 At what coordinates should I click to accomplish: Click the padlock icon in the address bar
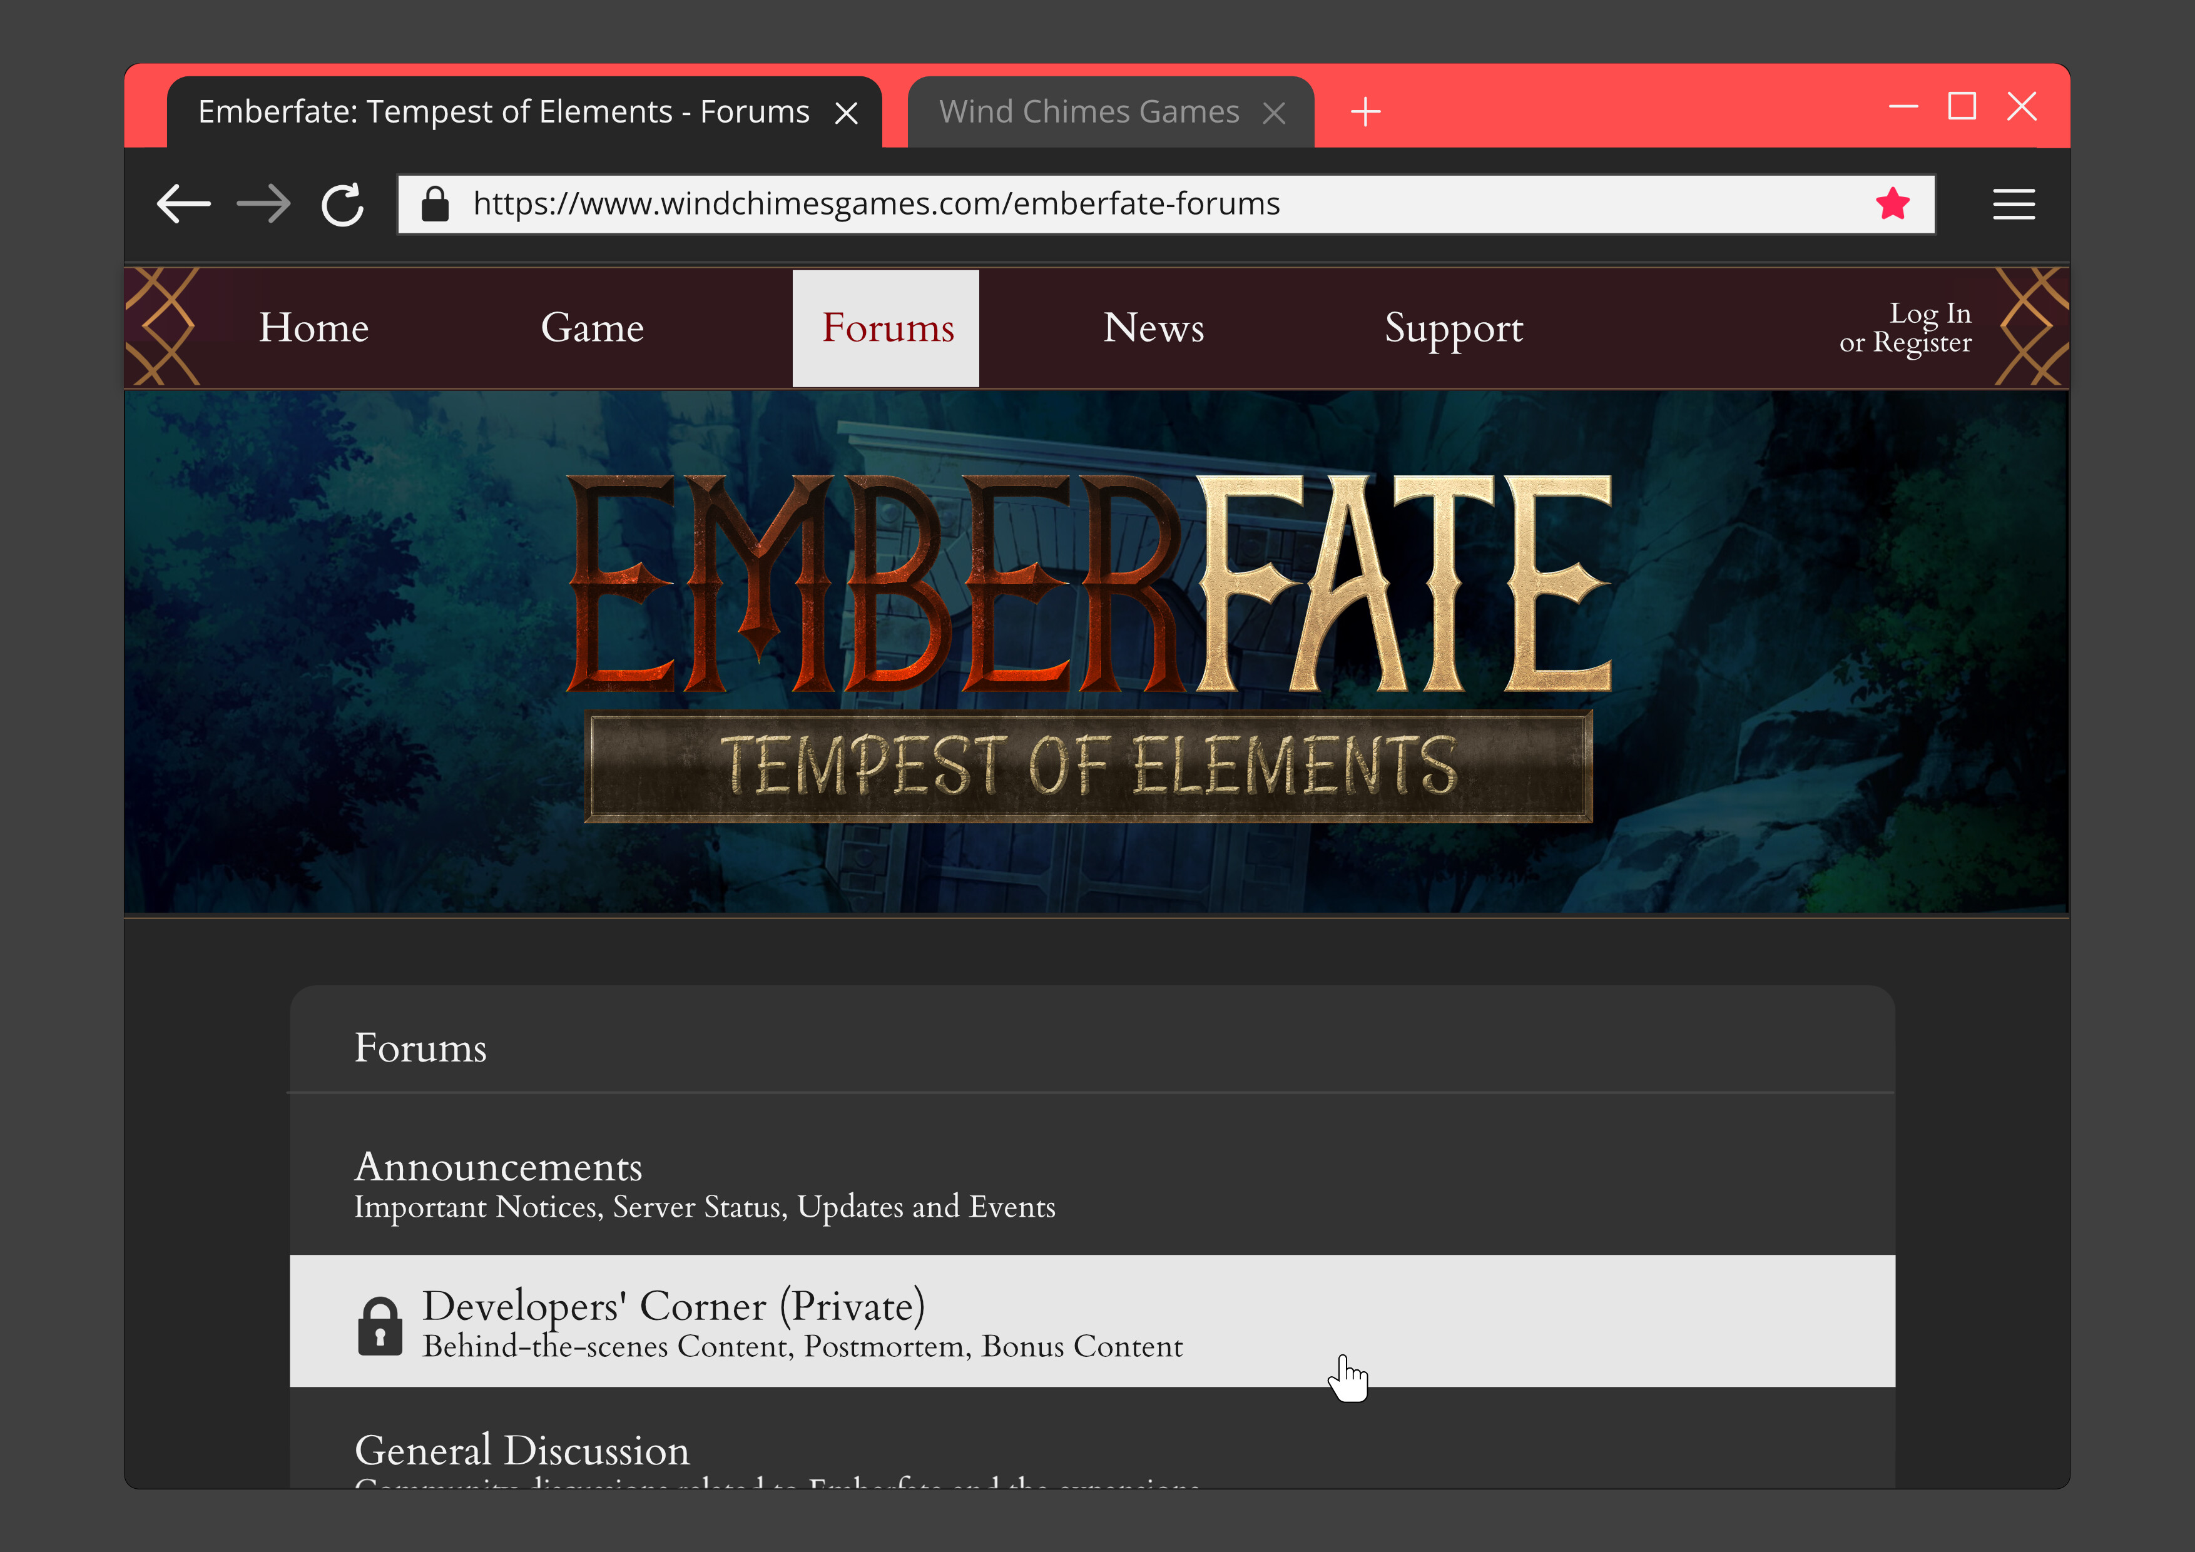436,203
